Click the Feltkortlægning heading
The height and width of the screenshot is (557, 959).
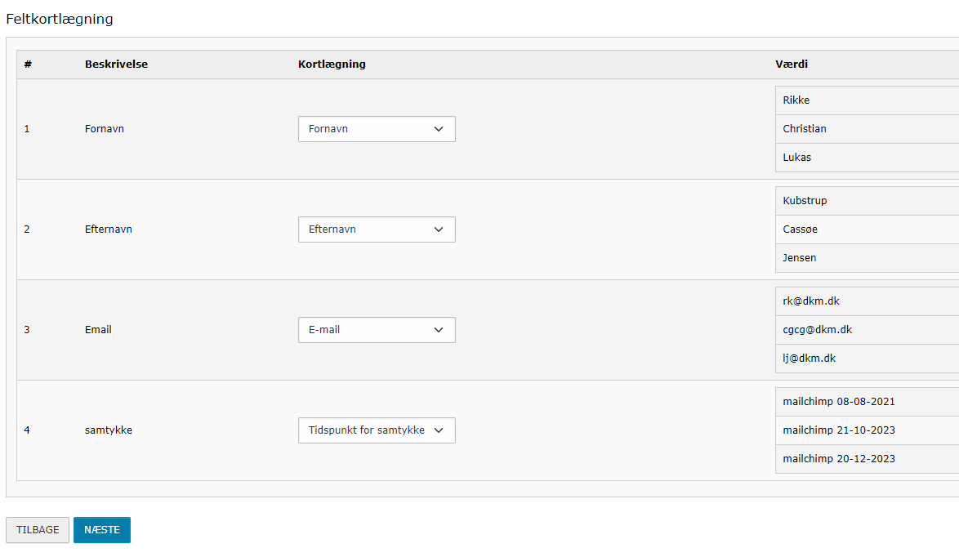click(x=60, y=19)
